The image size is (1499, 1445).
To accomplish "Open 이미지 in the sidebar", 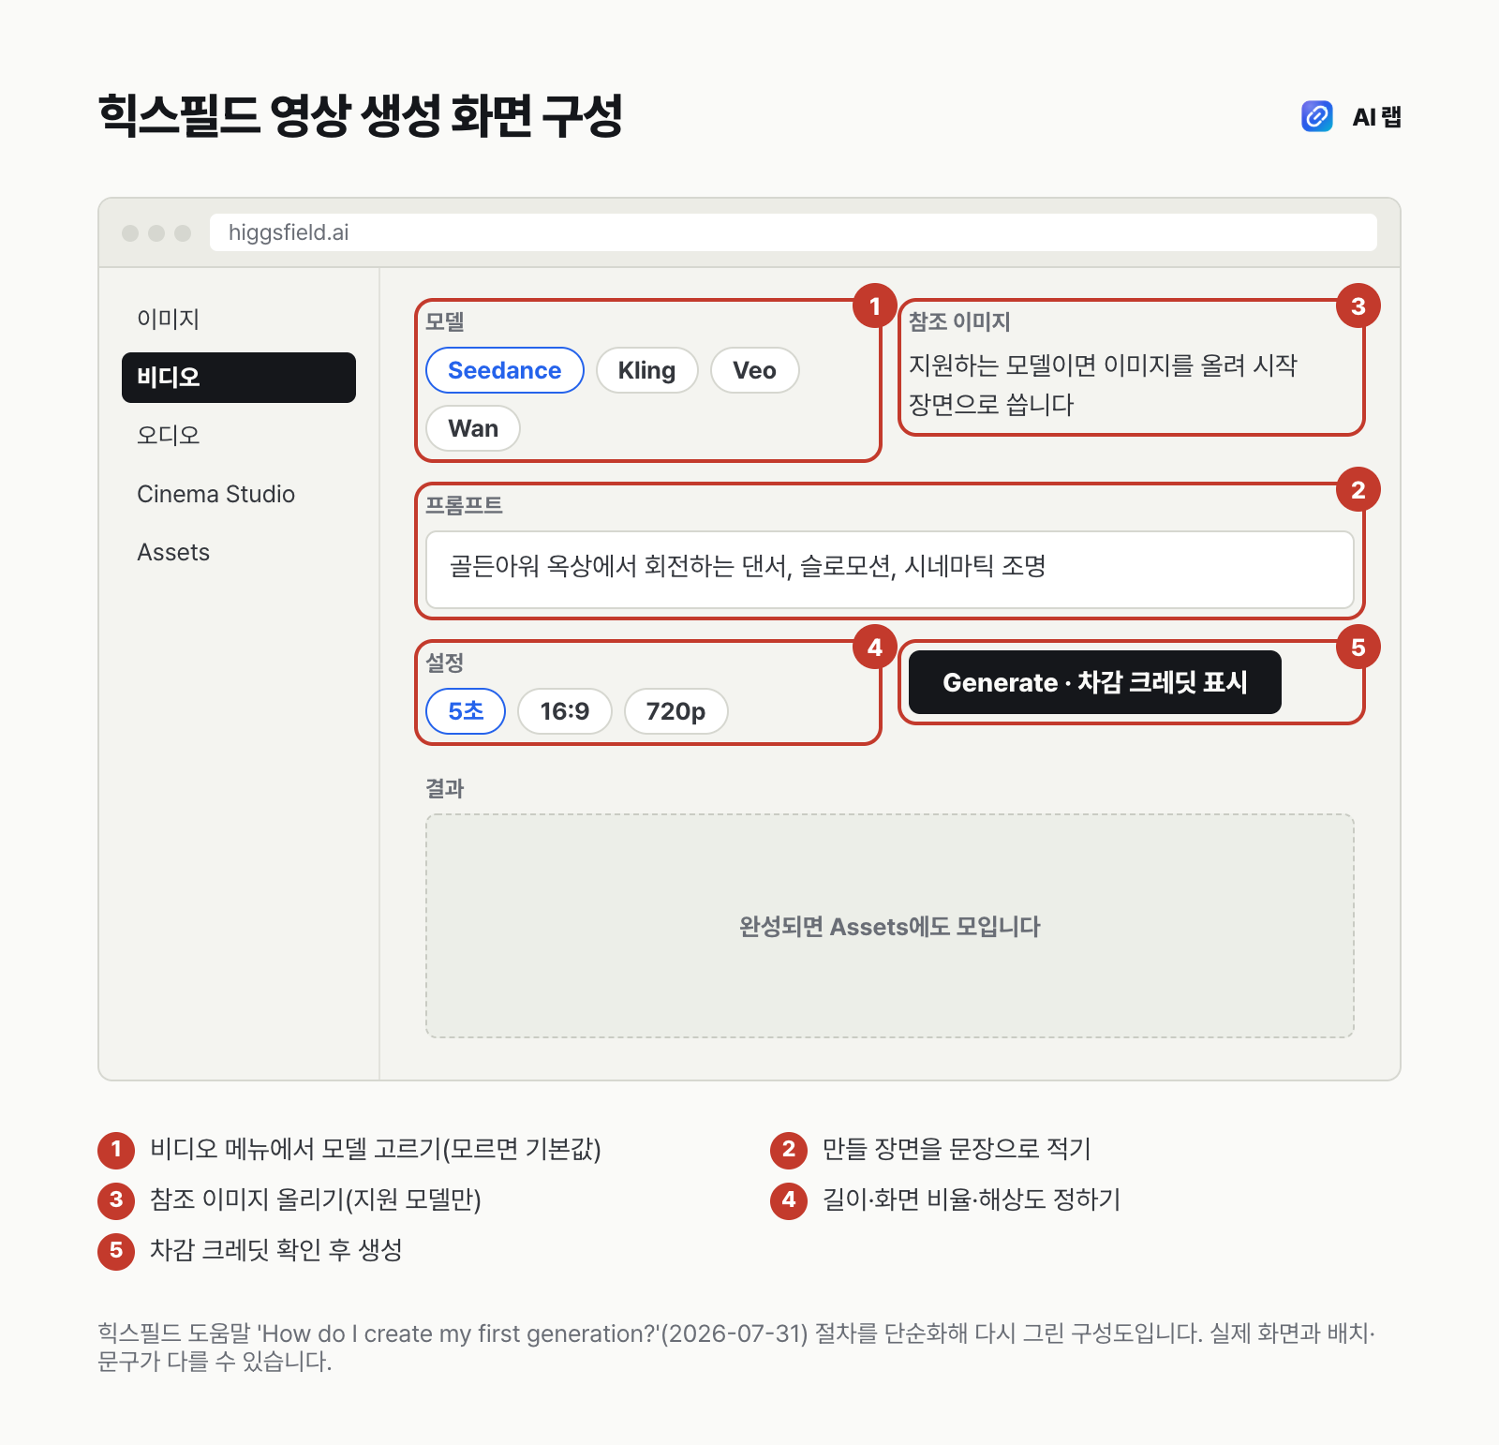I will (x=239, y=320).
